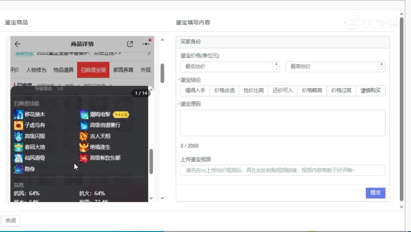Select the 值得入手 conclusion option
411x232 pixels.
click(195, 90)
